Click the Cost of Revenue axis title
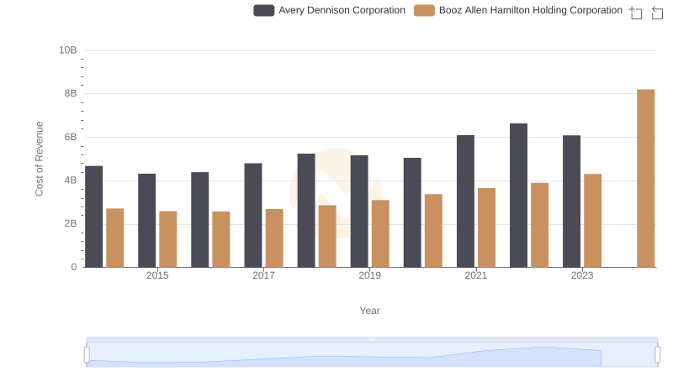The height and width of the screenshot is (387, 673). tap(39, 159)
